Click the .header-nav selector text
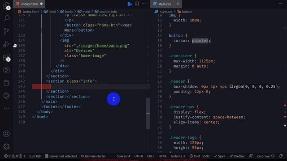 181,107
